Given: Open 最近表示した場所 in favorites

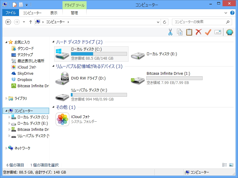Looking at the screenshot, I should [28, 61].
